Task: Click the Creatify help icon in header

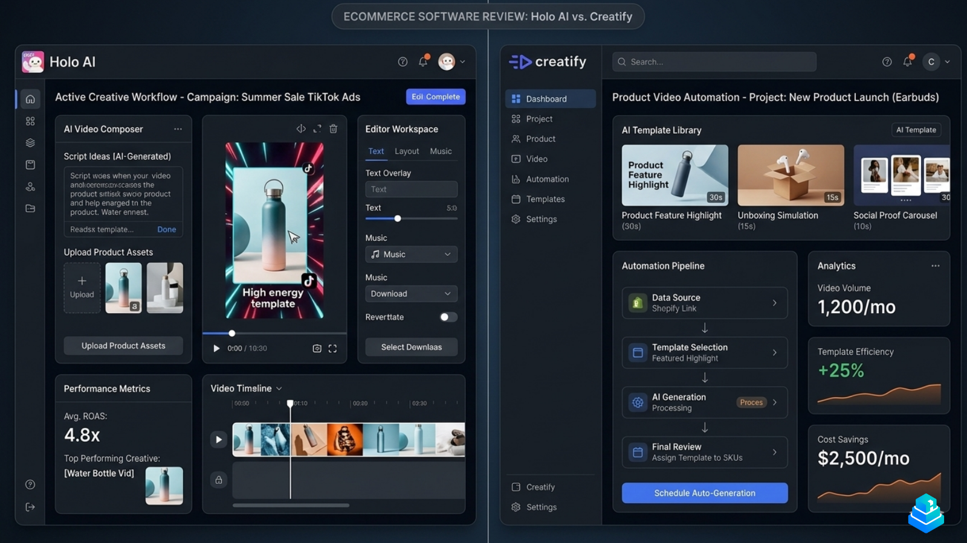Action: [x=887, y=62]
